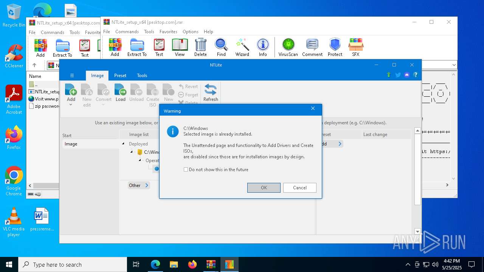Open the Twitter icon in NTLite header

pyautogui.click(x=398, y=75)
